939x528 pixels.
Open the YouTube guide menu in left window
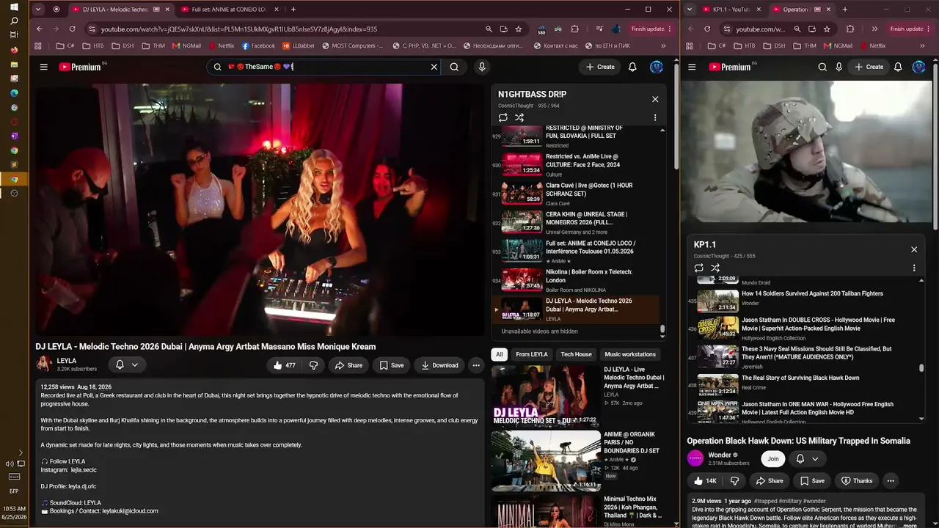point(44,67)
